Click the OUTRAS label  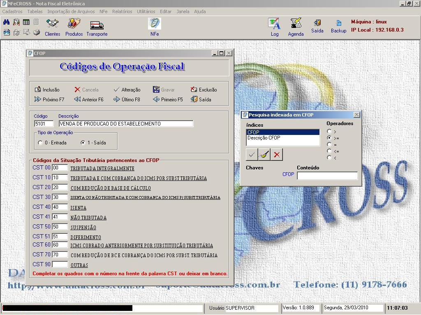click(x=79, y=265)
